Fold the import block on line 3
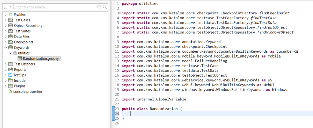This screenshot has height=128, width=313. coord(120,13)
